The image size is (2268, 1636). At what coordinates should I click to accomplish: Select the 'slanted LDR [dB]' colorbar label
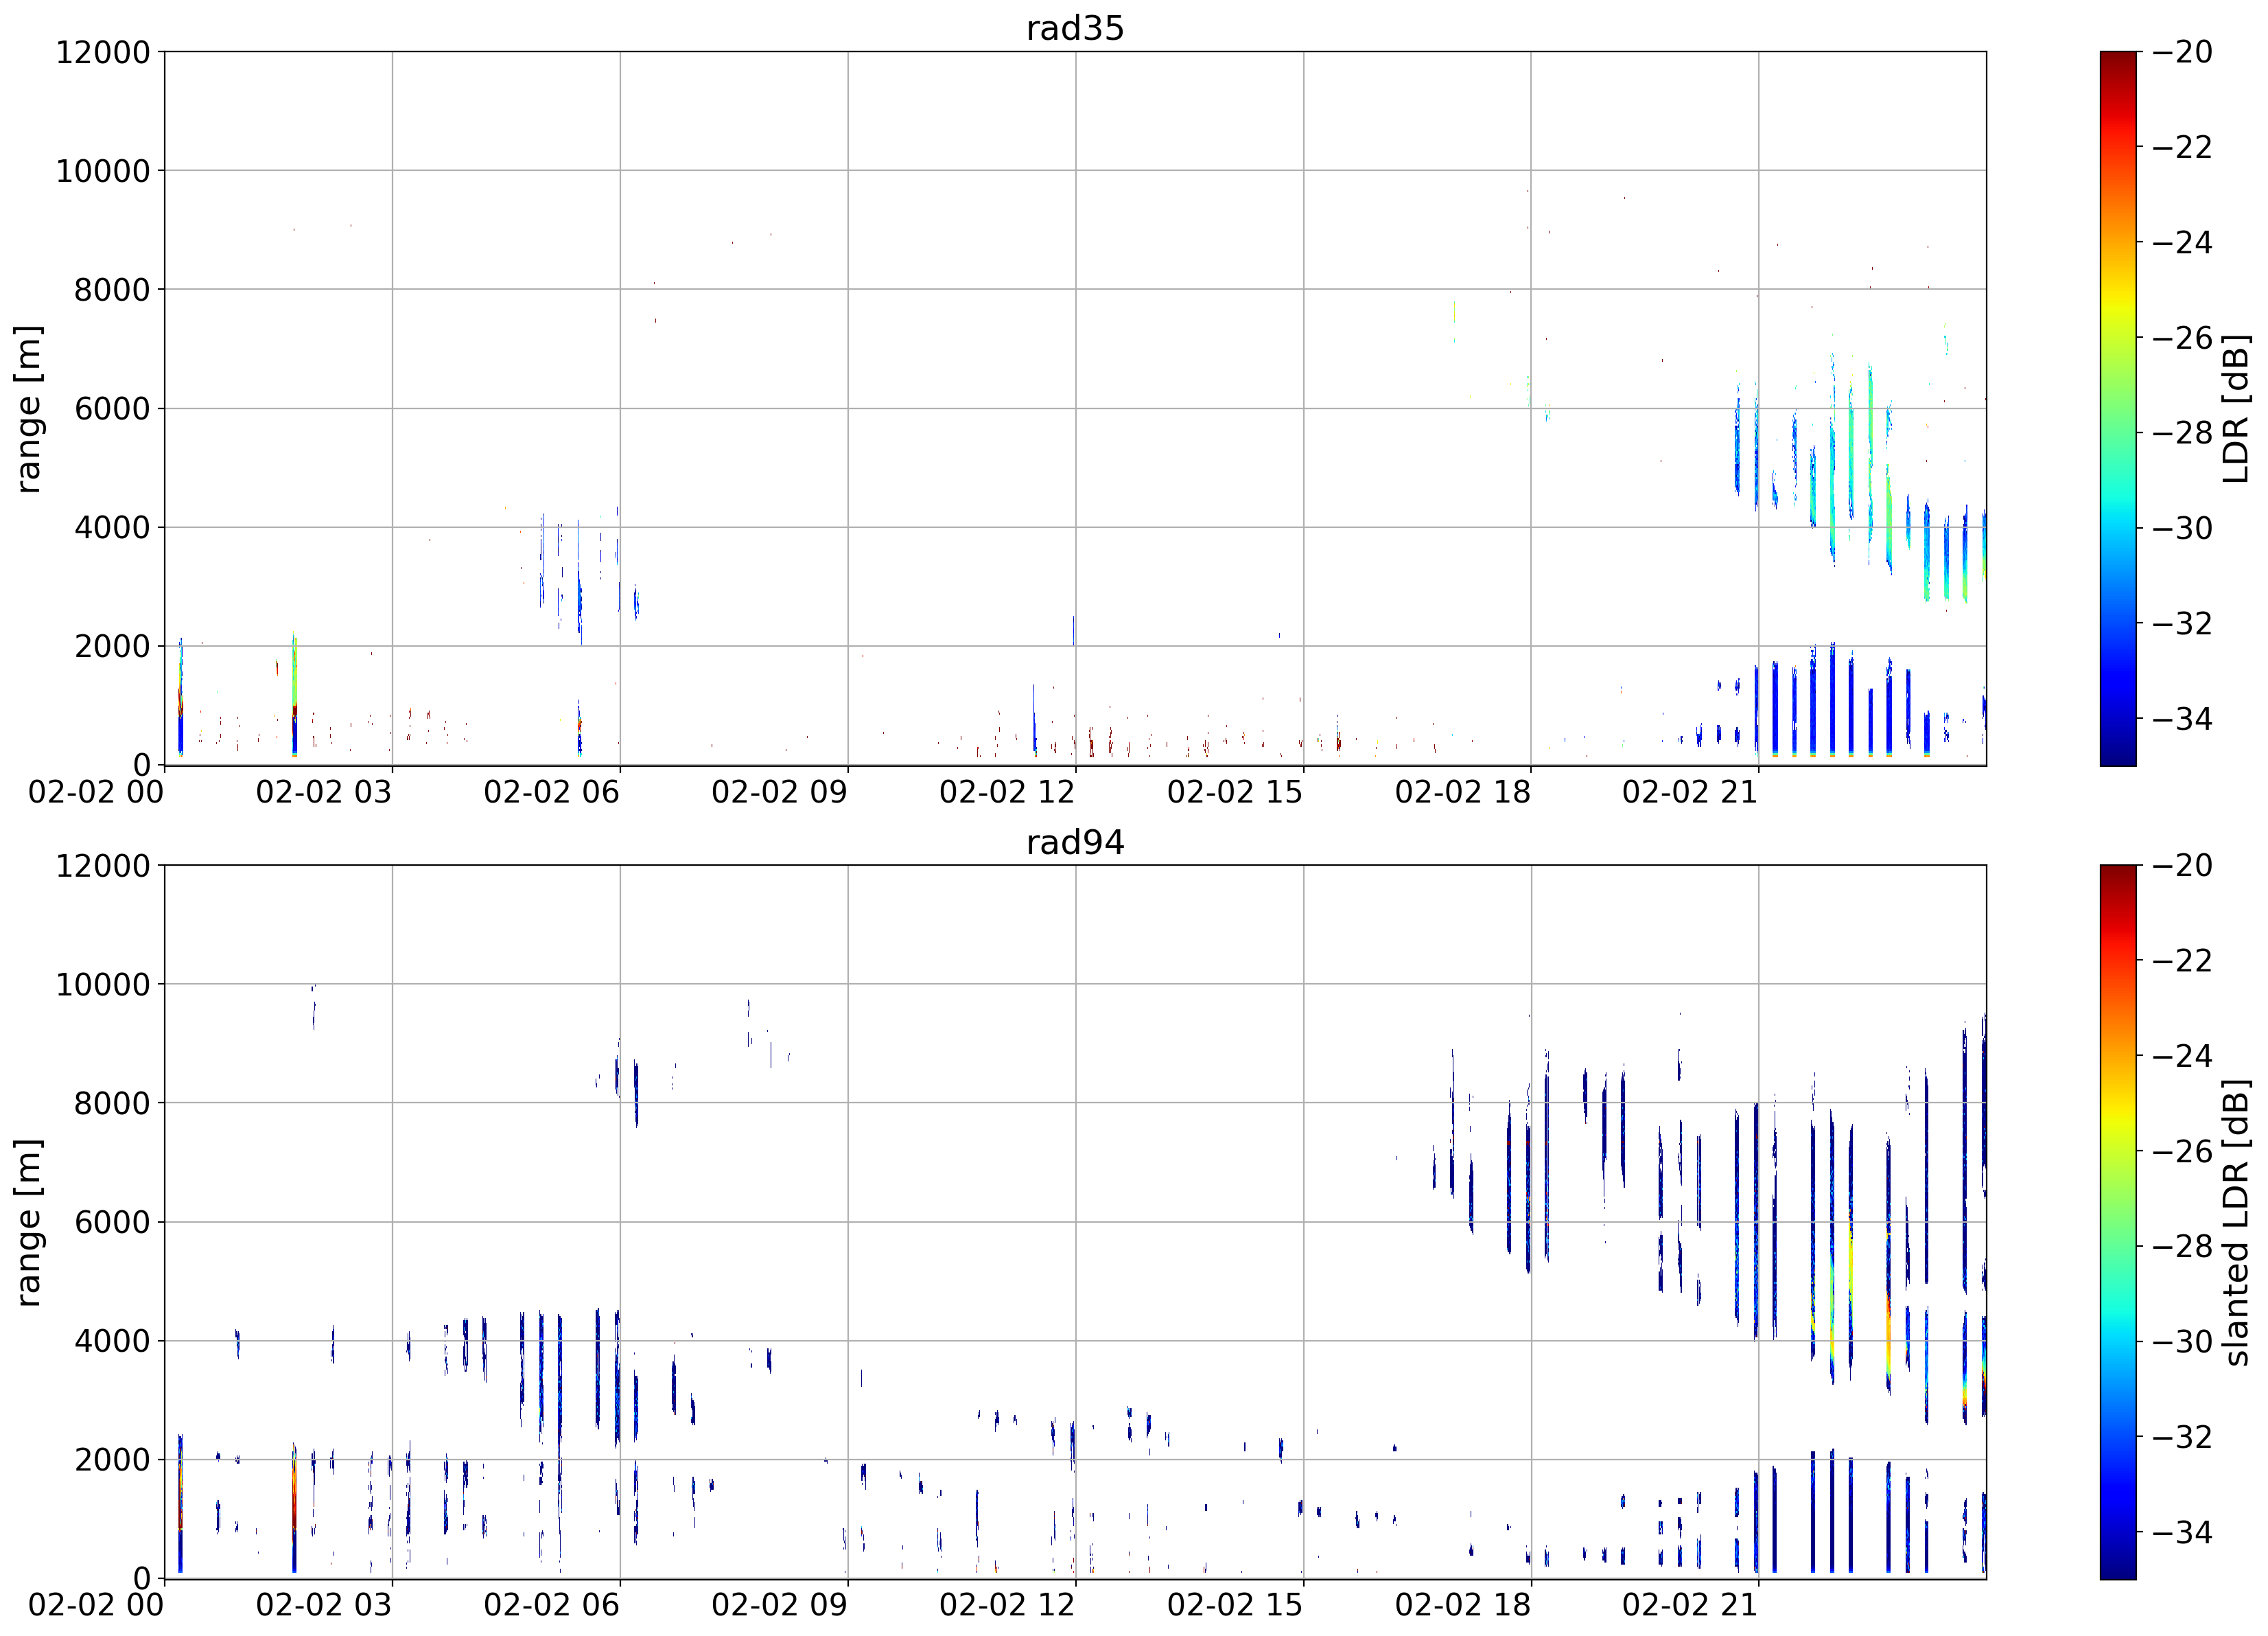(2236, 1223)
